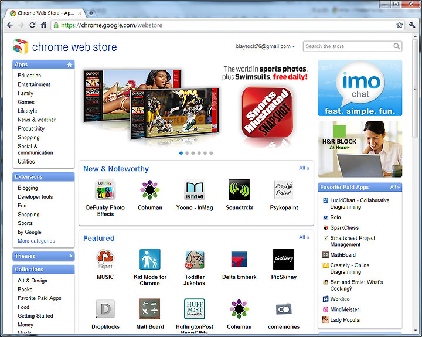This screenshot has width=422, height=337.
Task: View All in New & Noteworthy
Action: pyautogui.click(x=304, y=168)
